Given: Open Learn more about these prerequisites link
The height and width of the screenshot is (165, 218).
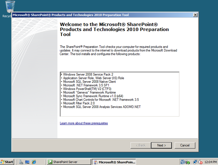Looking at the screenshot, I should [x=84, y=123].
